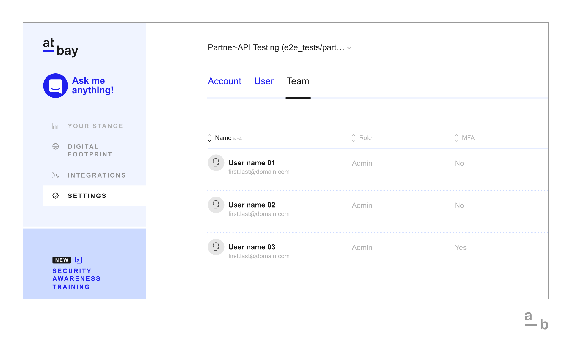This screenshot has height=342, width=571.
Task: Select the User name 03 text
Action: click(x=252, y=247)
